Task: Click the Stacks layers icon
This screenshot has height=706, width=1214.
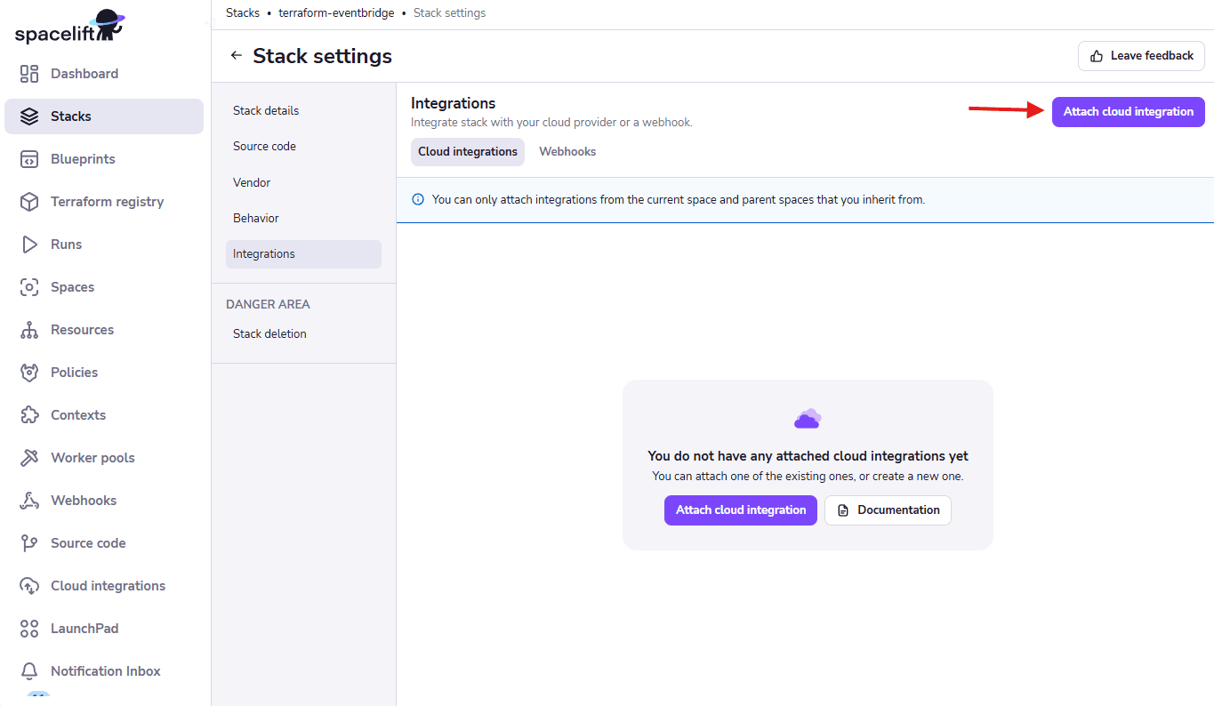Action: (29, 116)
